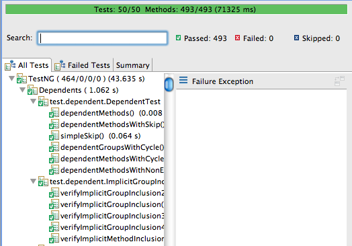
Task: Switch to the Failed Tests tab
Action: [x=82, y=65]
